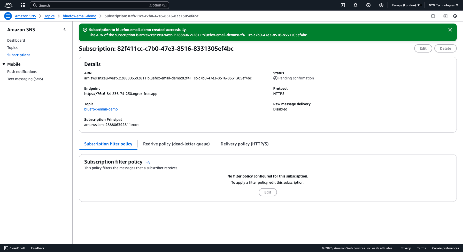Image resolution: width=463 pixels, height=252 pixels.
Task: Open the Info panel icon near the breadcrumb
Action: point(433,16)
